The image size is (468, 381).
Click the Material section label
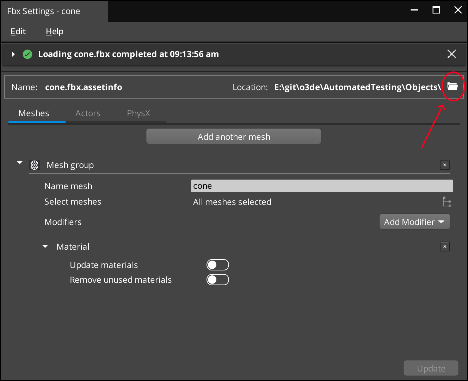pyautogui.click(x=73, y=247)
